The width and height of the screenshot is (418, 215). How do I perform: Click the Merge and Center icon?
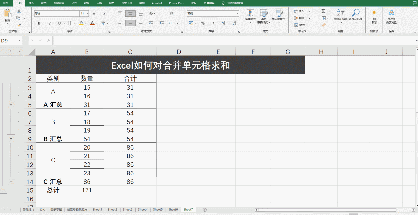coord(171,23)
